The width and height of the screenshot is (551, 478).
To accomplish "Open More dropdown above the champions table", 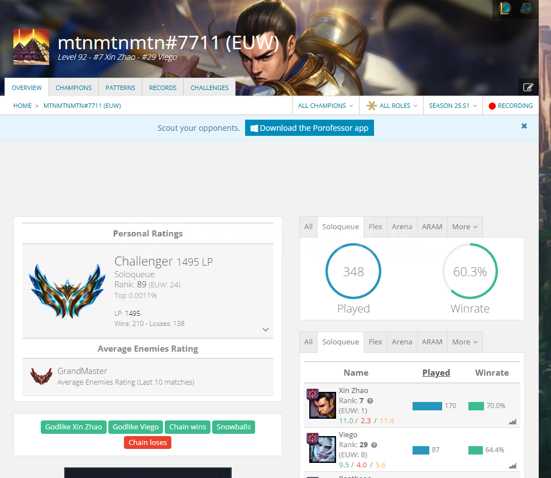I will coord(465,342).
